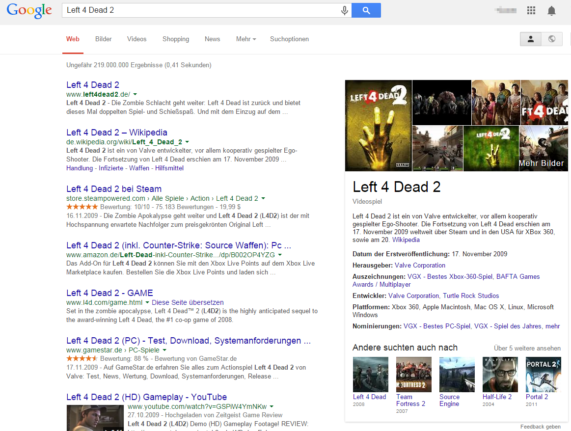This screenshot has width=571, height=431.
Task: Show personal results with person icon
Action: [531, 39]
